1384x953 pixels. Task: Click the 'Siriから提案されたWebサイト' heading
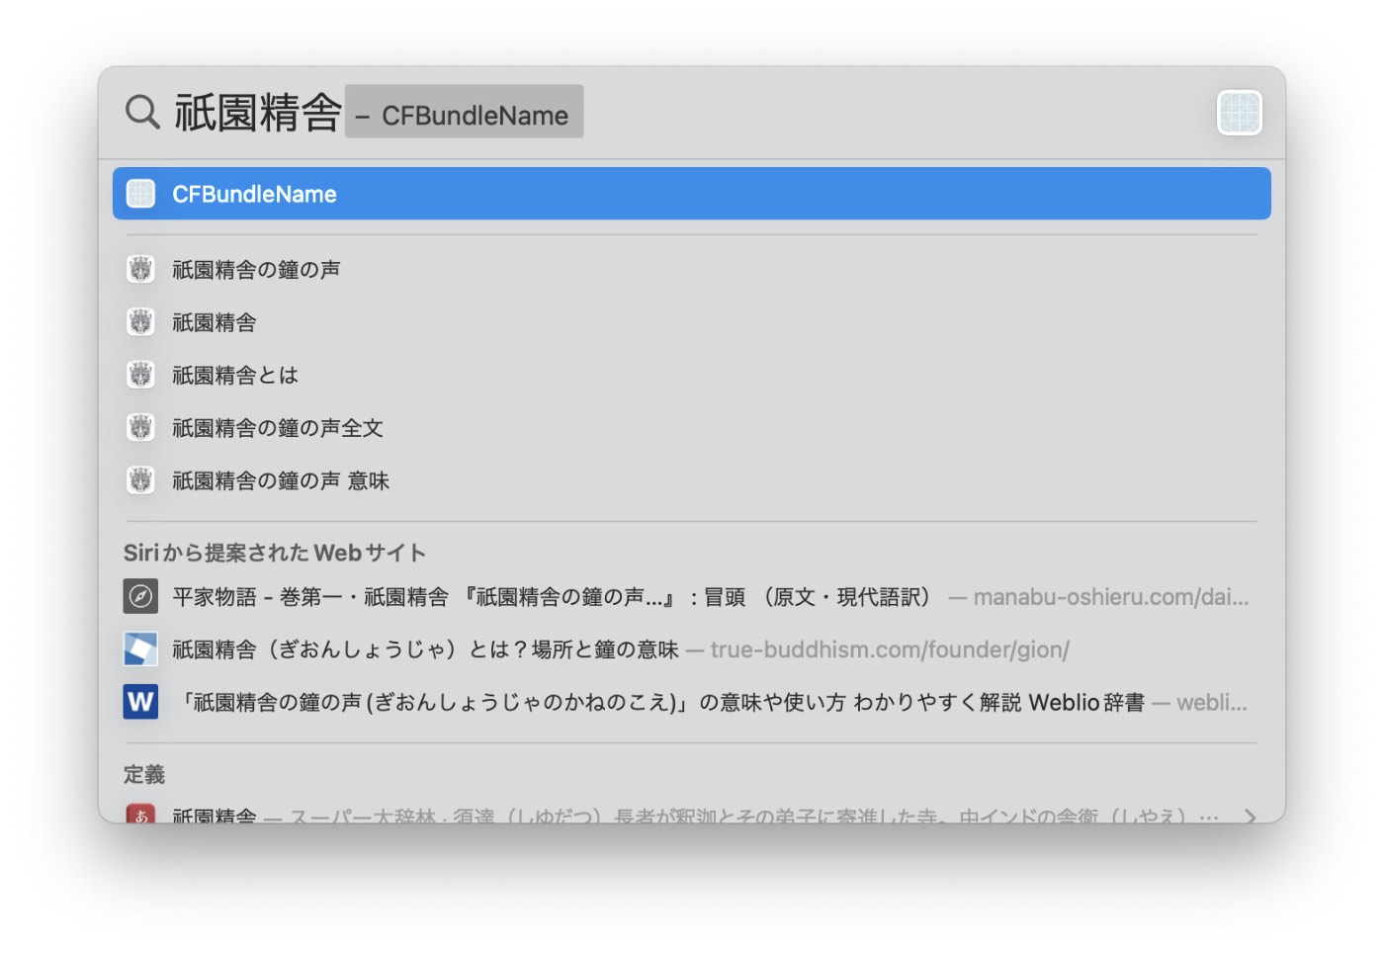click(x=275, y=553)
